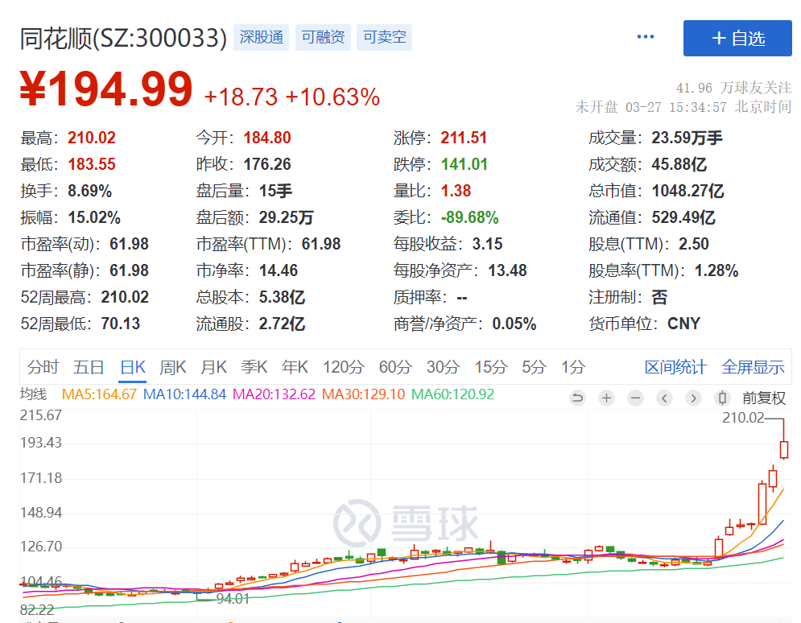Viewport: 801px width, 623px height.
Task: Zoom in the K-line chart
Action: click(606, 398)
